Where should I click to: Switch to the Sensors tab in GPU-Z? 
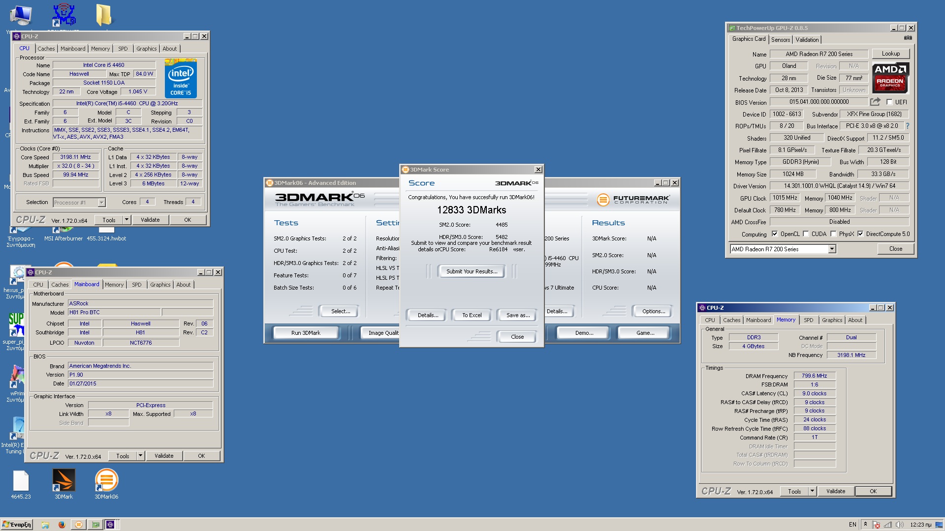781,40
